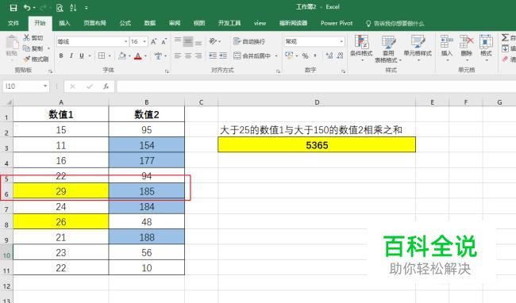The height and width of the screenshot is (303, 516).
Task: Switch to the Formulas (公式) tab
Action: point(125,23)
